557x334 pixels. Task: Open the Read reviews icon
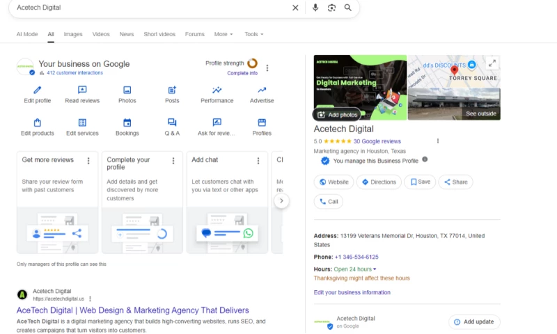[x=82, y=90]
